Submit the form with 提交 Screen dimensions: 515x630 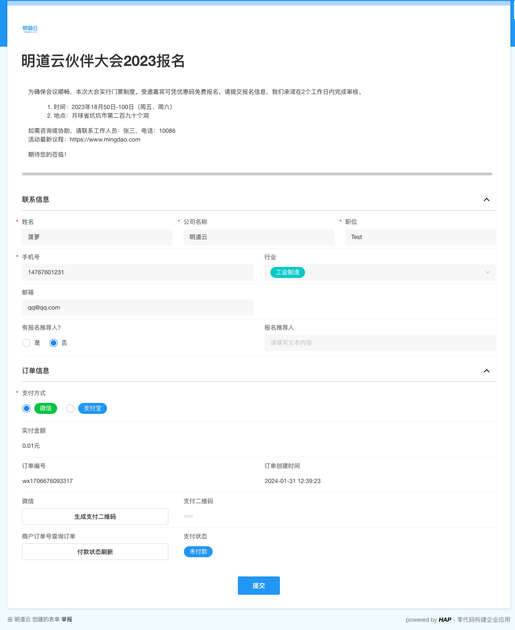point(259,586)
